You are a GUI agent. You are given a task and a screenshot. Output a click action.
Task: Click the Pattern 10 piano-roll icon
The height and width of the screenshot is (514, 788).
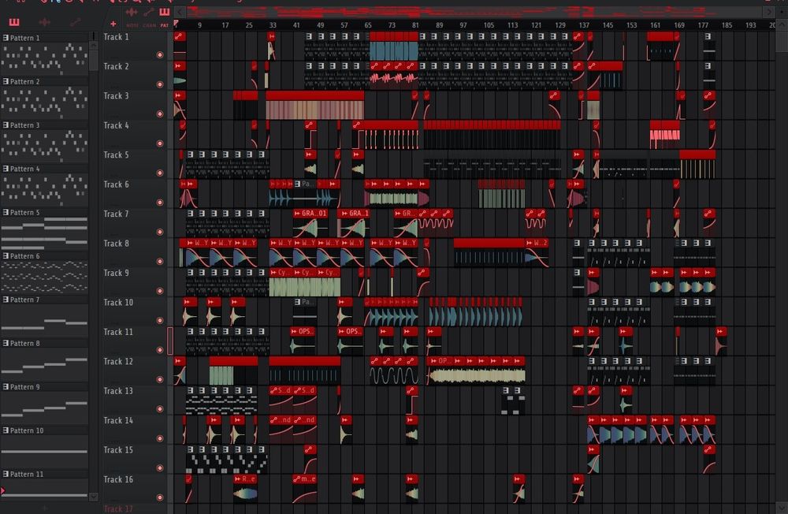click(6, 430)
